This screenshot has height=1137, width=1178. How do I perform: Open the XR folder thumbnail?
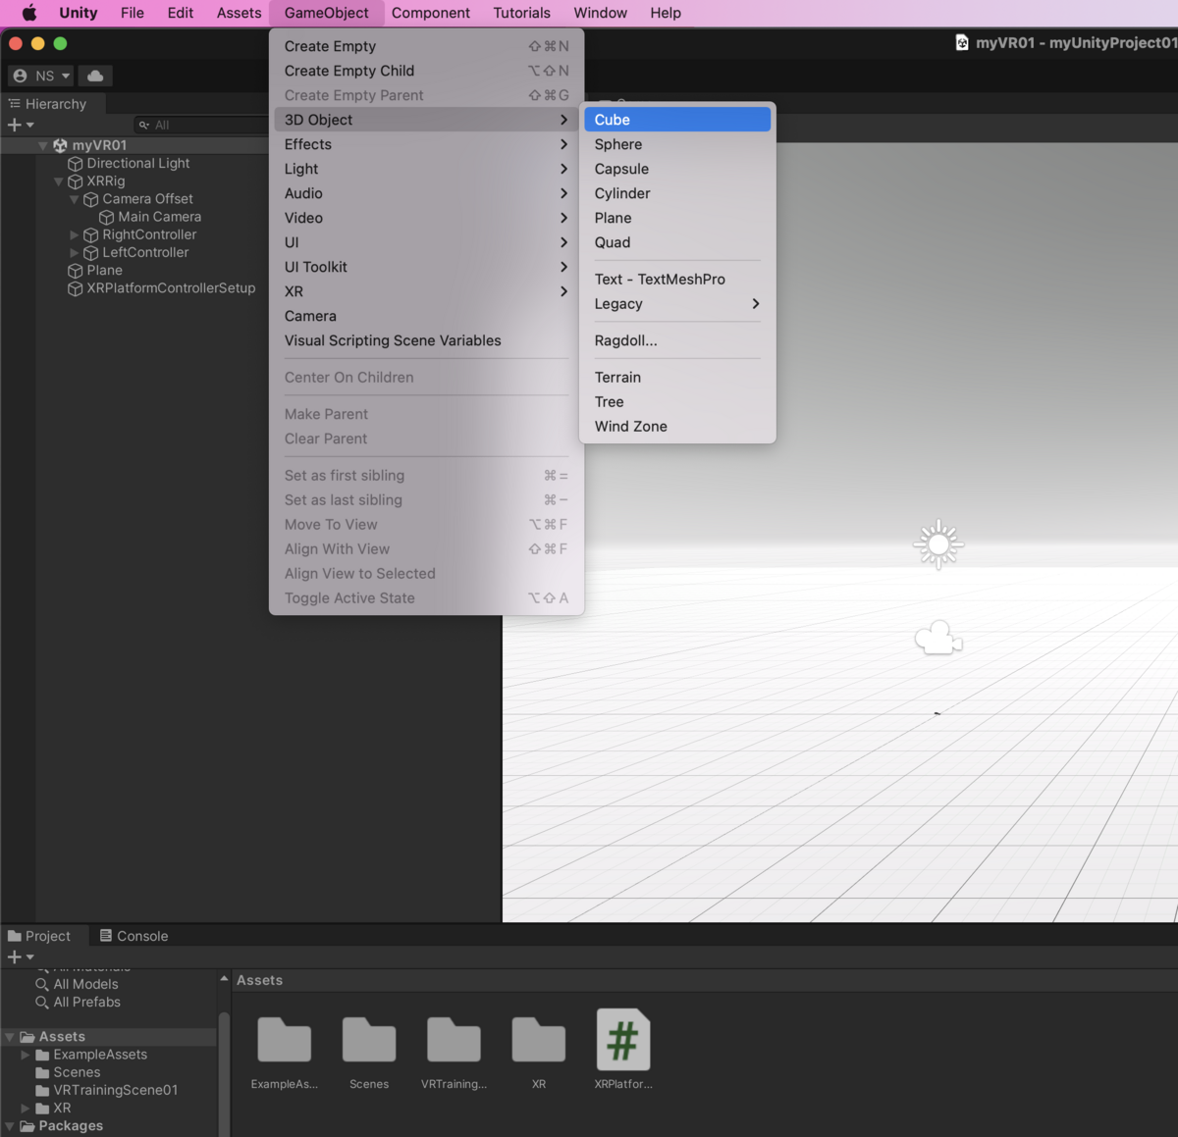(539, 1040)
